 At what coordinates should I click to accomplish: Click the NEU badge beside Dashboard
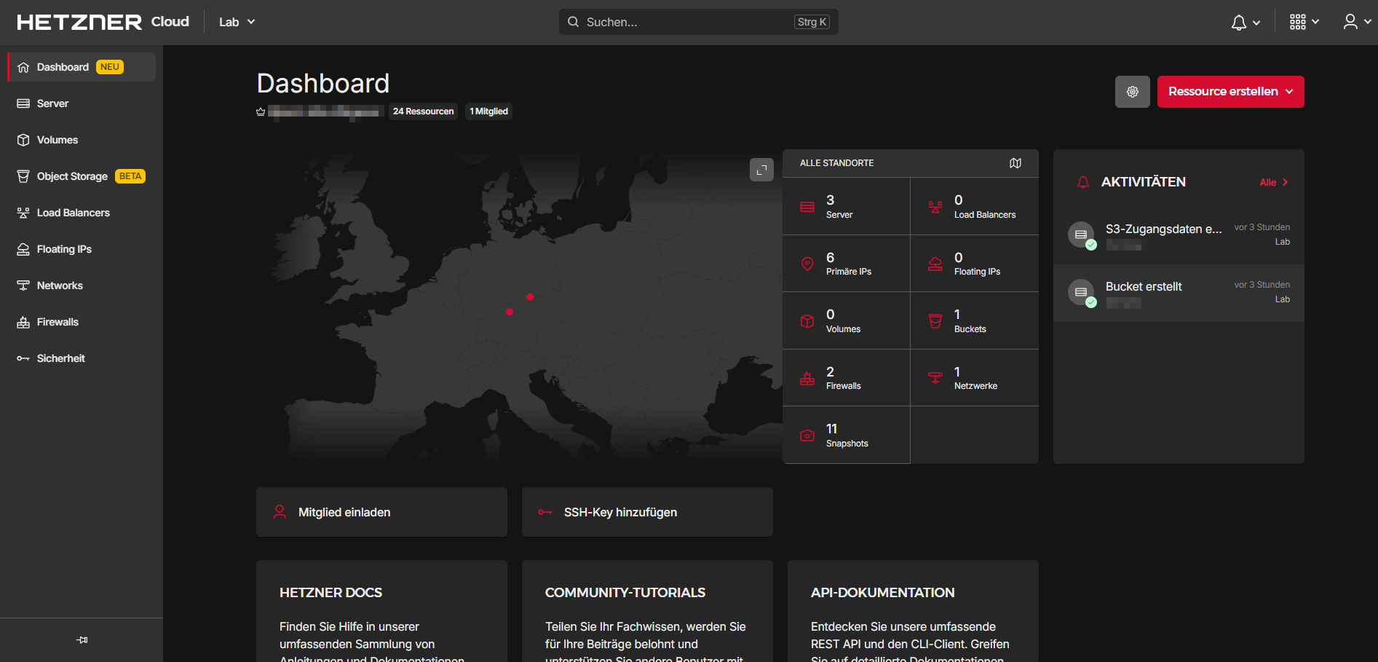tap(110, 67)
